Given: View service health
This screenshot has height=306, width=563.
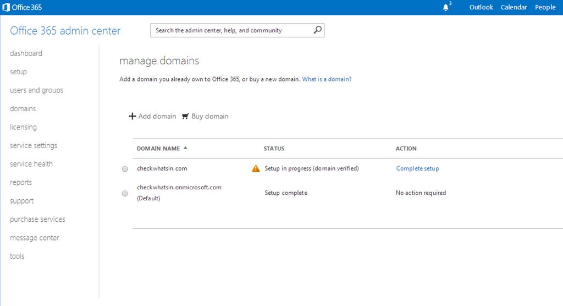Looking at the screenshot, I should tap(31, 164).
